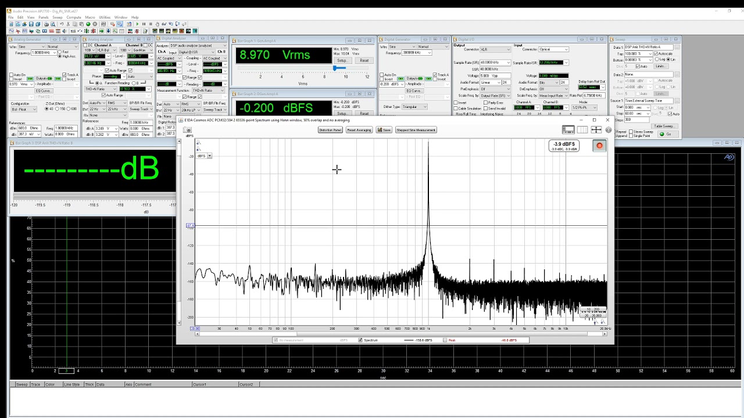This screenshot has width=744, height=418.
Task: Click the crosshair fit-to-view icon
Action: click(x=596, y=129)
